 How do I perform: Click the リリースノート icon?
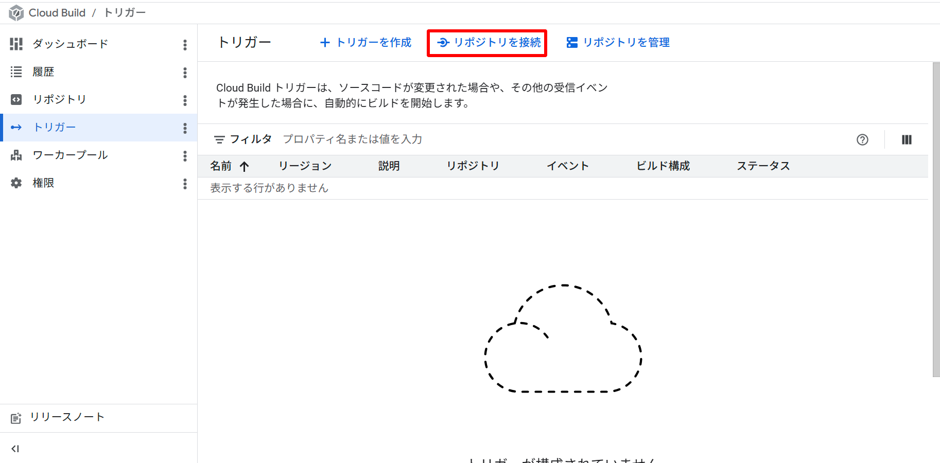16,418
